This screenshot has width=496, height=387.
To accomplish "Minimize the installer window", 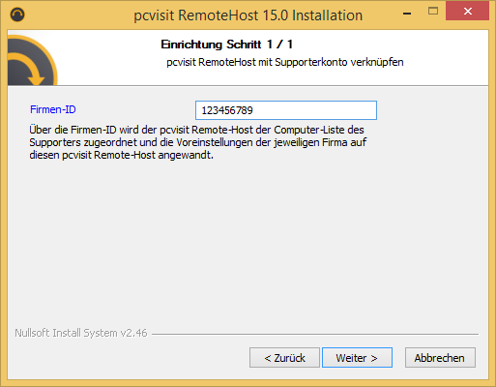I will click(407, 14).
